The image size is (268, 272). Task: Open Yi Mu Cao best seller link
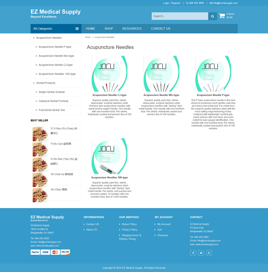(x=61, y=144)
